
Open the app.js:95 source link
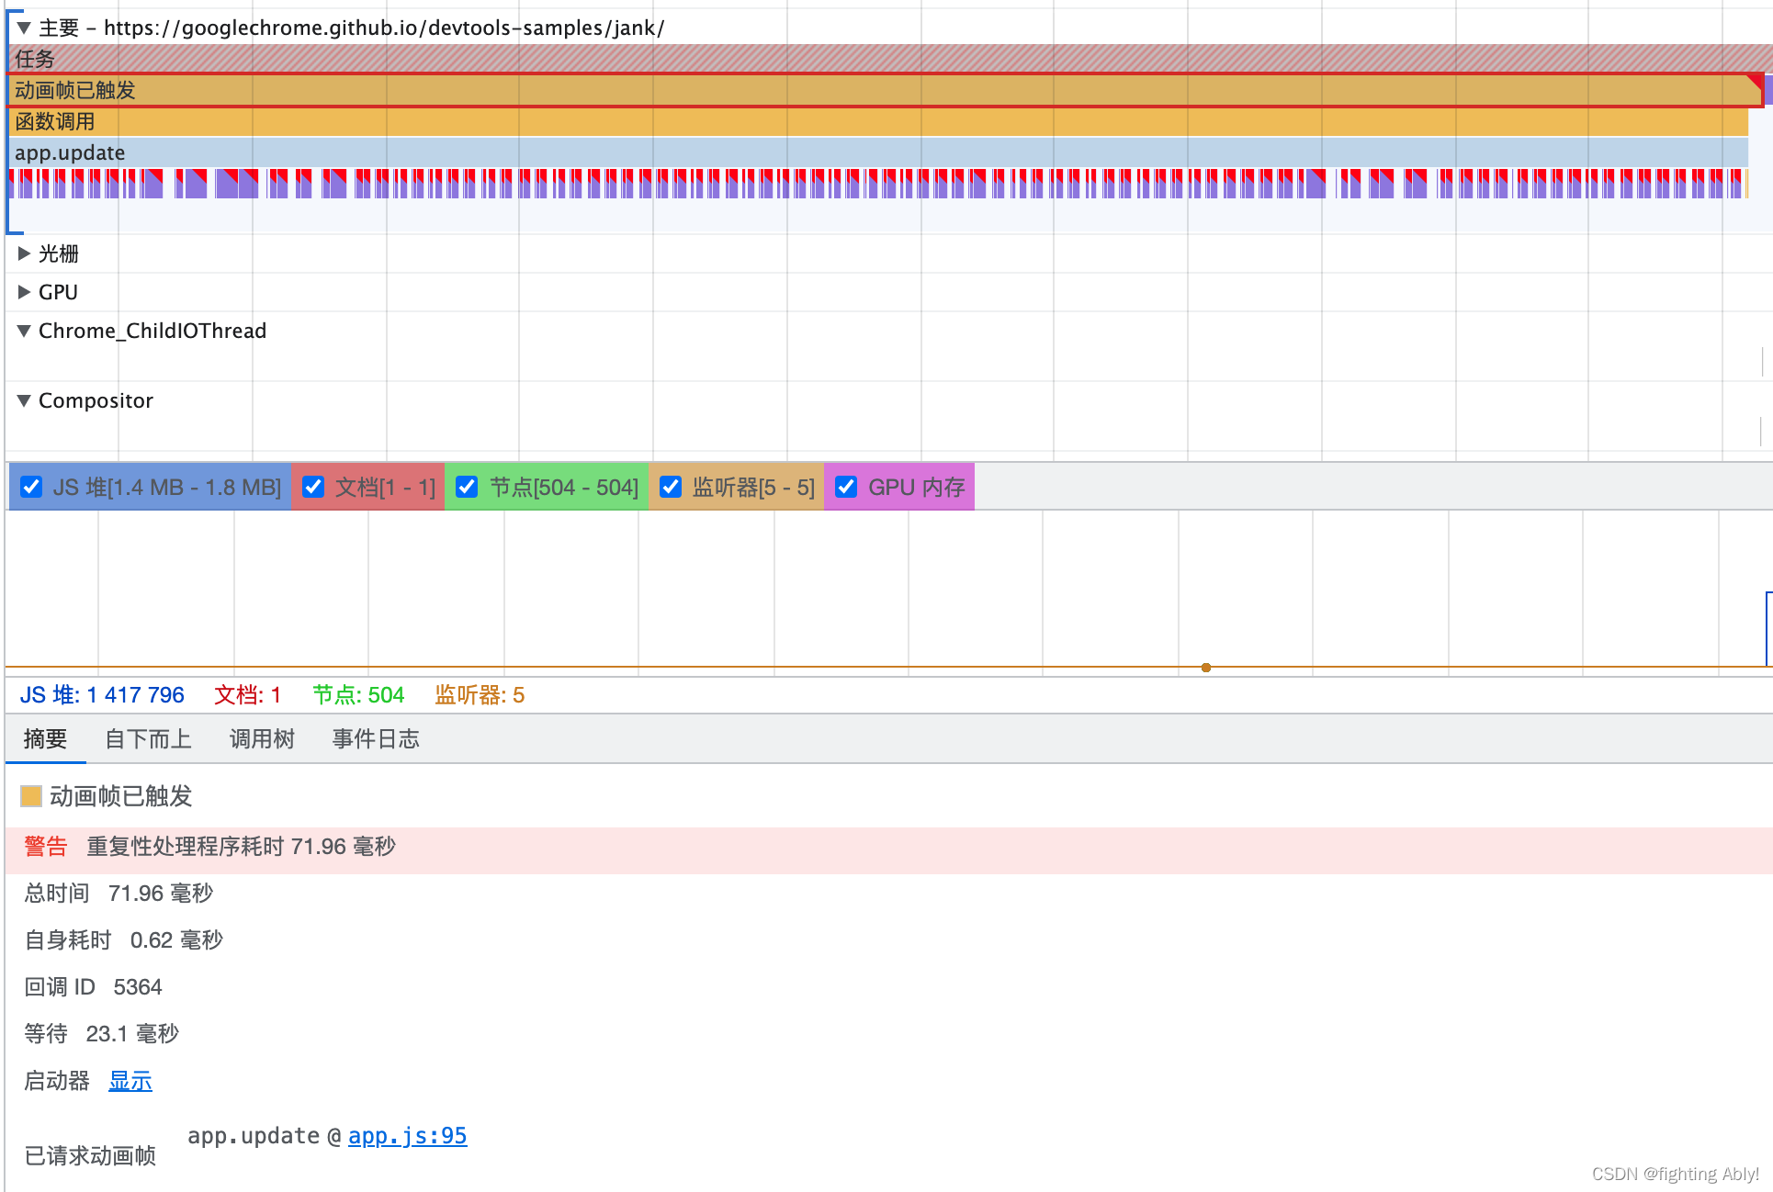(407, 1136)
